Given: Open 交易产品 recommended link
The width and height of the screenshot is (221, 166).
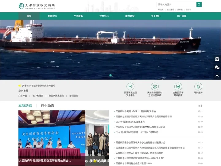Looking at the screenshot, I should coord(23,96).
